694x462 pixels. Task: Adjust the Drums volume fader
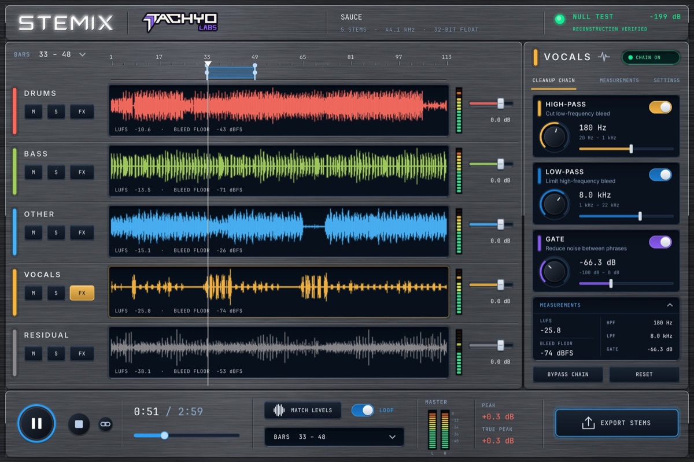coord(500,104)
